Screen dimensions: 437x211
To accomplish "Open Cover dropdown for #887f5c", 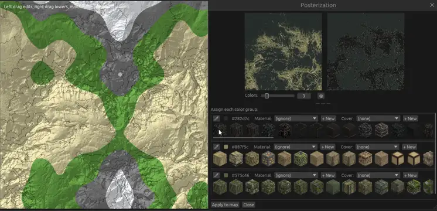I will tap(377, 147).
